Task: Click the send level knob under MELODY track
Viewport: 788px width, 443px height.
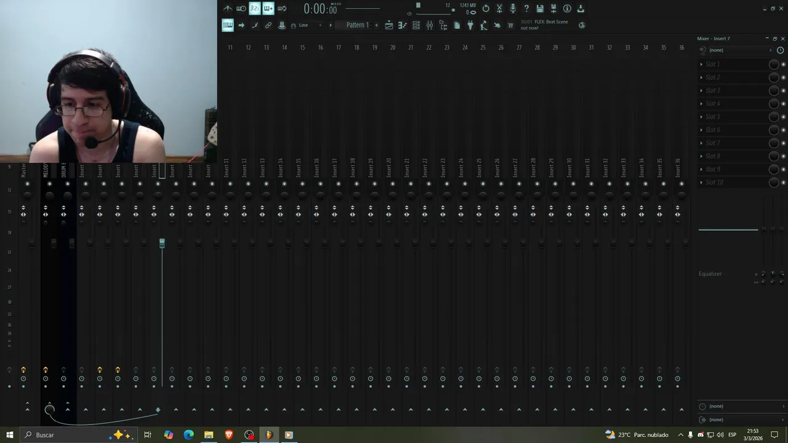Action: (x=50, y=409)
